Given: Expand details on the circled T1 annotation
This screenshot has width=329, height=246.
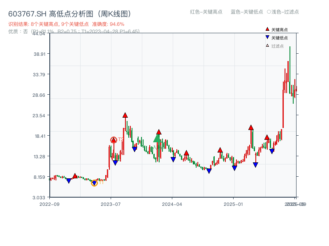Looking at the screenshot, I should coord(94,183).
